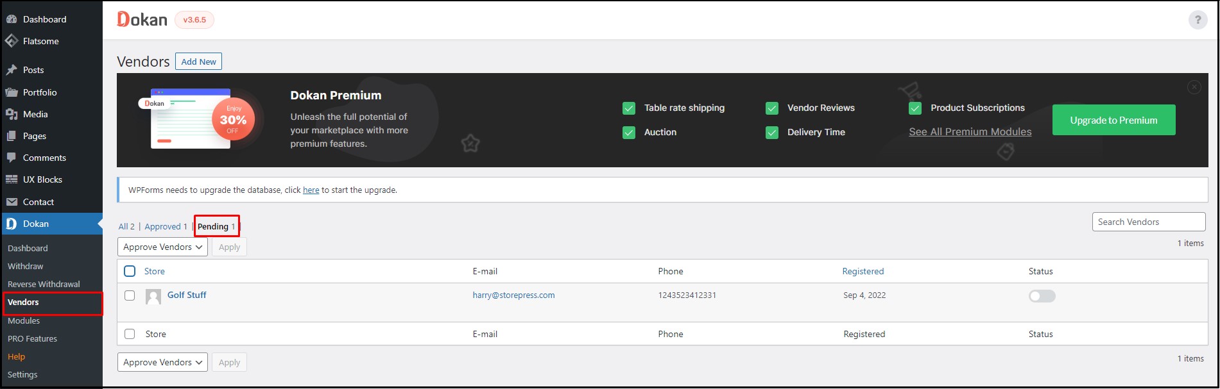Click the Auction feature checkmark
The image size is (1220, 389).
click(x=629, y=133)
